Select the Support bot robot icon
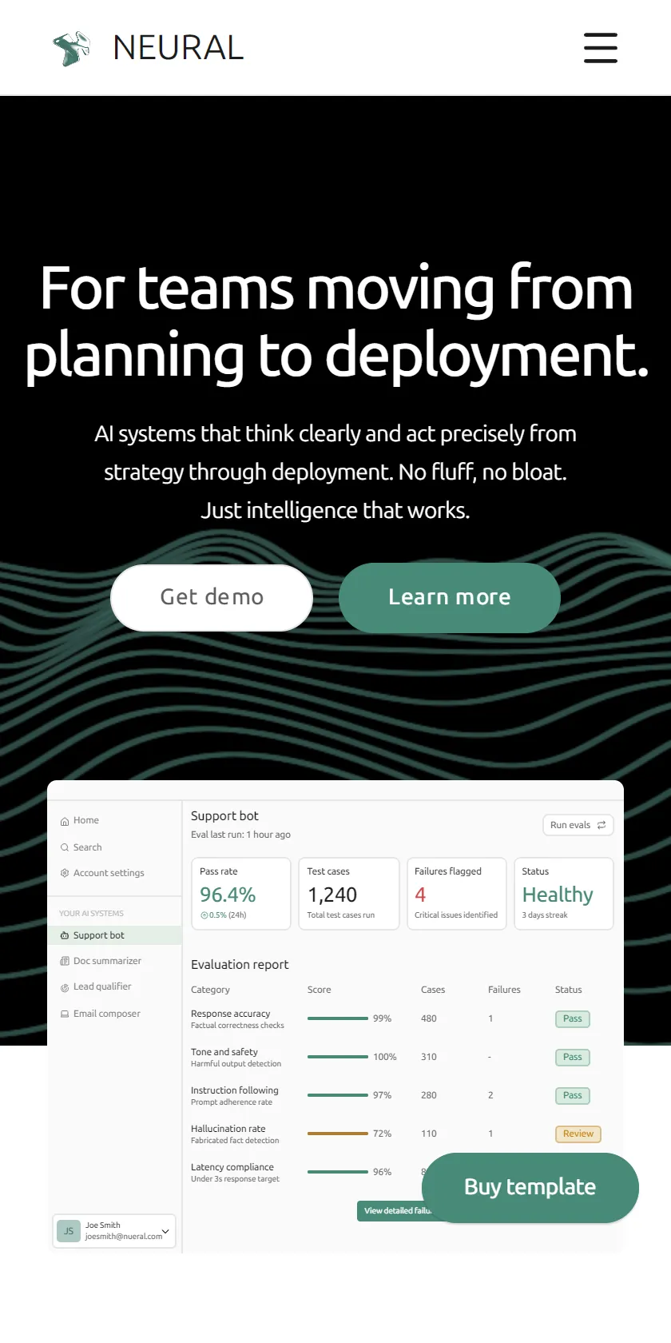 (x=65, y=935)
